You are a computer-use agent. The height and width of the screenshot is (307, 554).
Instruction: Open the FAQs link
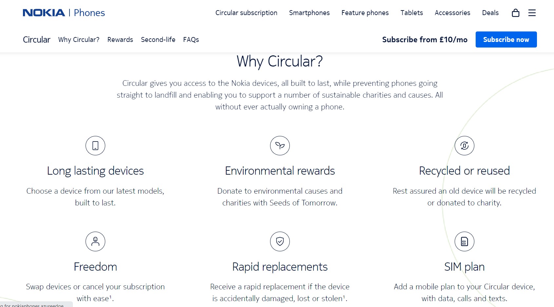191,40
